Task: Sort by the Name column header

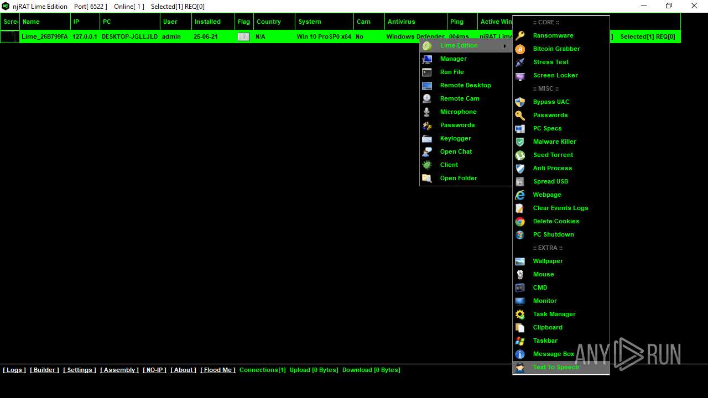Action: coord(45,22)
